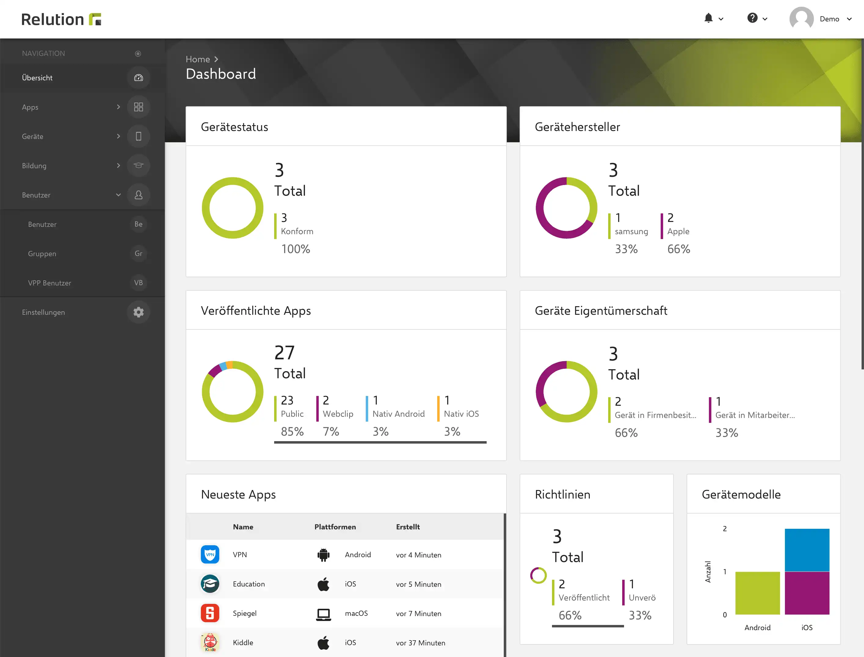The image size is (864, 657).
Task: Click the blue iOS bar in Gerätemodelle chart
Action: 807,550
